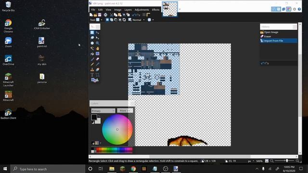Open the Primary color dropdown
The height and width of the screenshot is (173, 308).
pos(103,111)
